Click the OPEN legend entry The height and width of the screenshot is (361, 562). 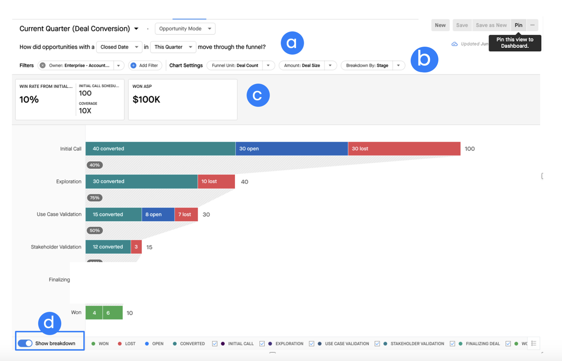pos(154,344)
